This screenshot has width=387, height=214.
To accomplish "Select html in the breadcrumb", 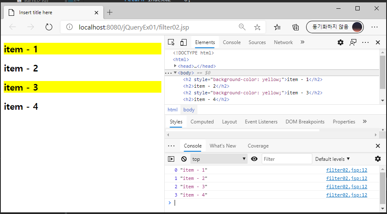I will click(173, 109).
